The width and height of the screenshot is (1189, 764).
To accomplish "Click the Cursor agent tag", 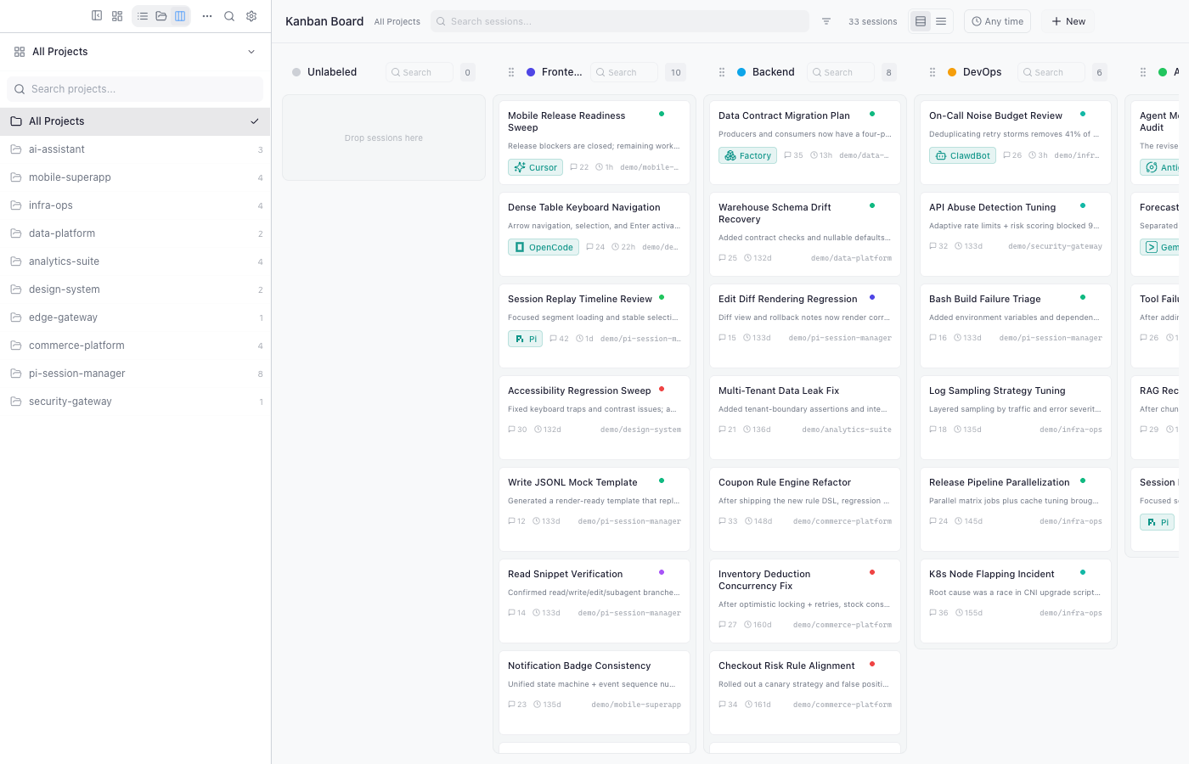I will [x=536, y=167].
